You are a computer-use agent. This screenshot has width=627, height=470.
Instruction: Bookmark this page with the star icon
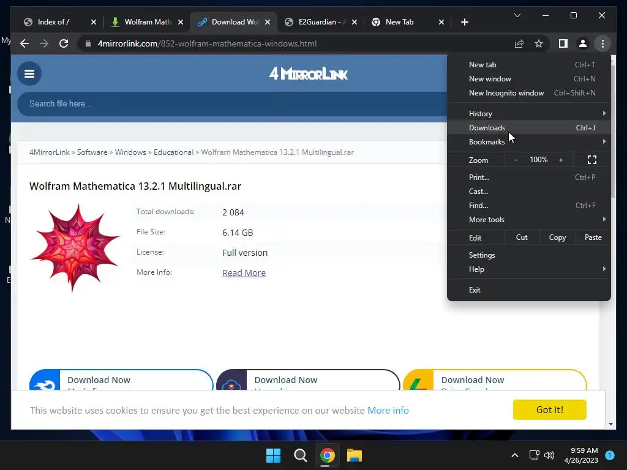(x=539, y=43)
